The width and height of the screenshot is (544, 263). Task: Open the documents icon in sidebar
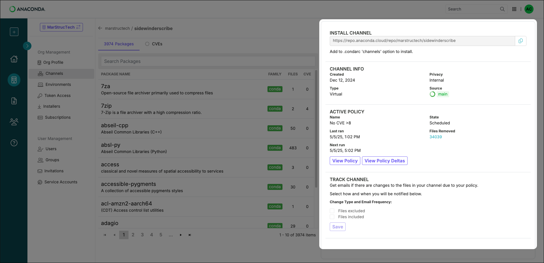pyautogui.click(x=14, y=101)
